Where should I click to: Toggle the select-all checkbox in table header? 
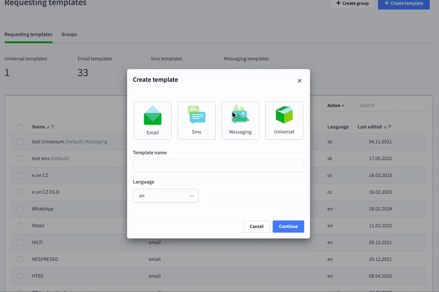tap(20, 127)
